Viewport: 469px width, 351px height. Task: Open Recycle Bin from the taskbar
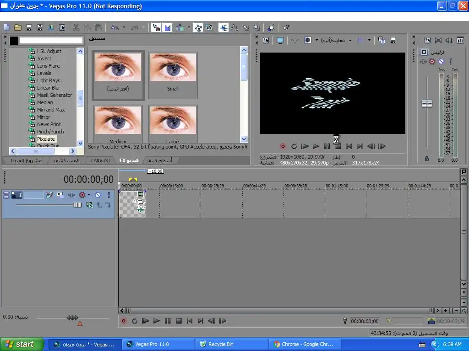[231, 344]
